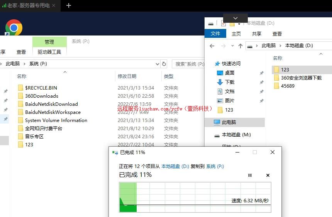Screen dimensions: 332x217
Task: Click the new tab plus button
Action: coord(69,5)
